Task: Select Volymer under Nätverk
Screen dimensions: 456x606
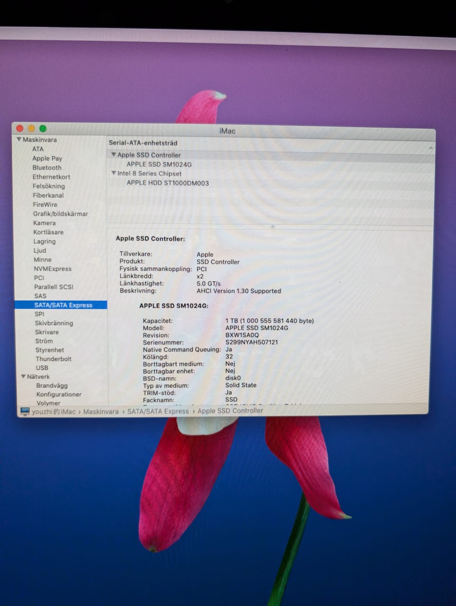Action: [48, 403]
